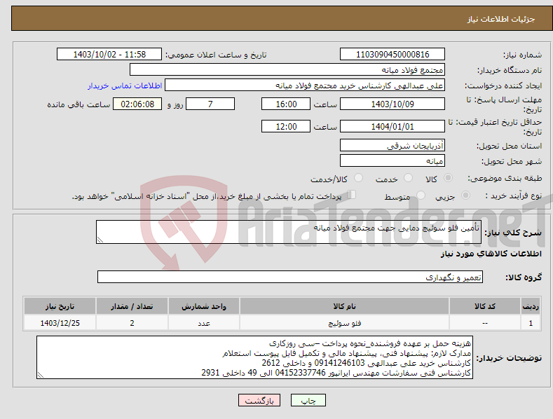
Task: Click the price validity date 1404/01/01
Action: [392, 126]
